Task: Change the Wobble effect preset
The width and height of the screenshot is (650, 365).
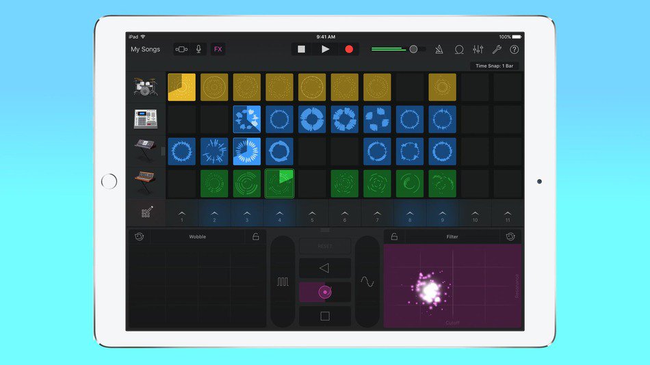Action: click(x=197, y=236)
